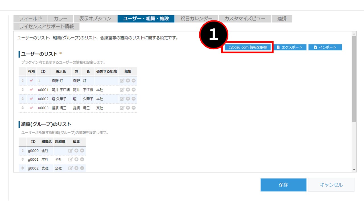Grab the sort handle of organization g0002
The width and height of the screenshot is (364, 204).
point(23,168)
